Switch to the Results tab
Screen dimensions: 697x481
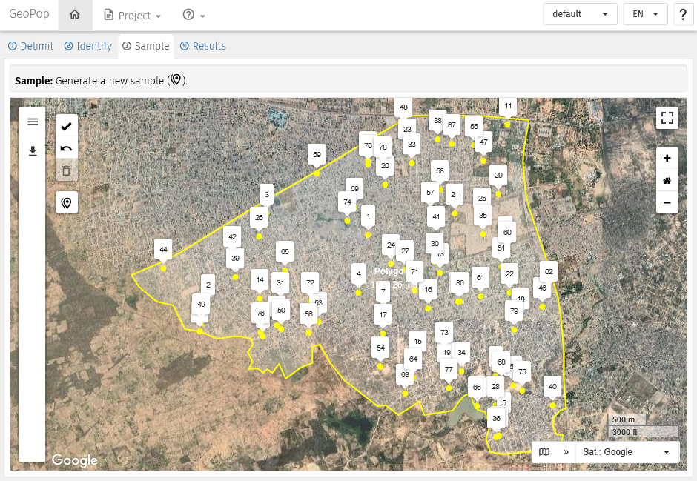[202, 46]
